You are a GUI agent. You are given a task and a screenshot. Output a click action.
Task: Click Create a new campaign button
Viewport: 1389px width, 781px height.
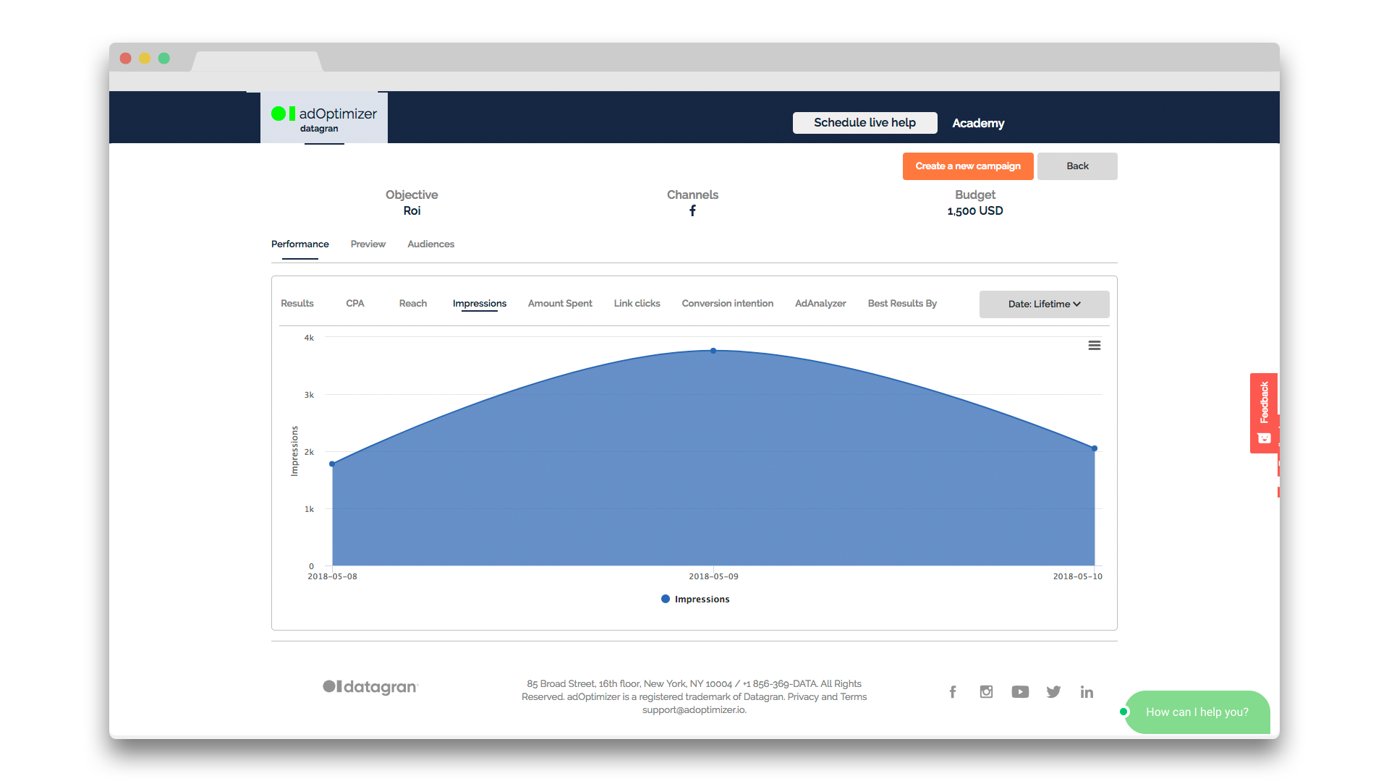[966, 166]
